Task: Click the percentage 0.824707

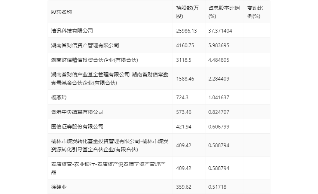Action: point(218,112)
